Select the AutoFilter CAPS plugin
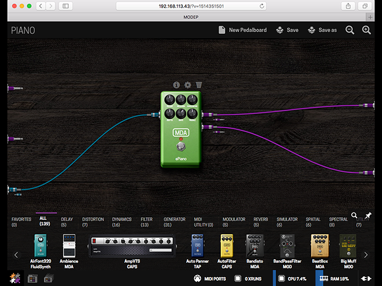The width and height of the screenshot is (382, 286). click(226, 252)
